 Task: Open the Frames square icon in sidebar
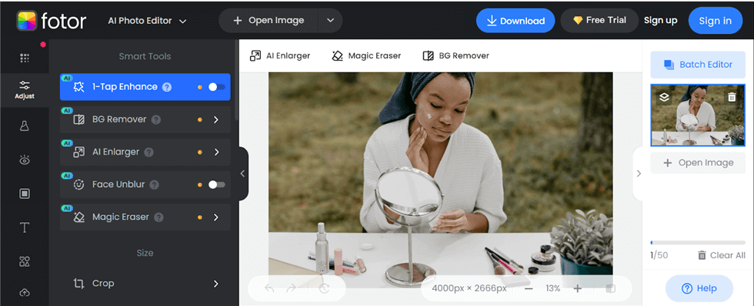click(x=25, y=194)
